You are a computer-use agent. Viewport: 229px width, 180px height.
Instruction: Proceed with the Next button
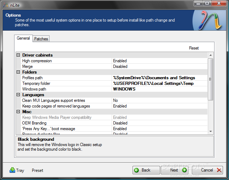point(174,170)
